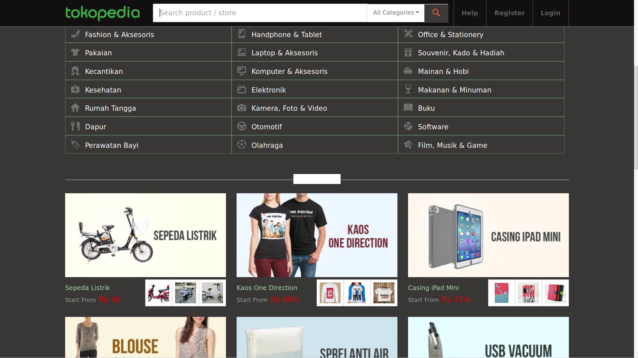Image resolution: width=638 pixels, height=358 pixels.
Task: Click the Rumah Tangga house icon
Action: pyautogui.click(x=75, y=108)
